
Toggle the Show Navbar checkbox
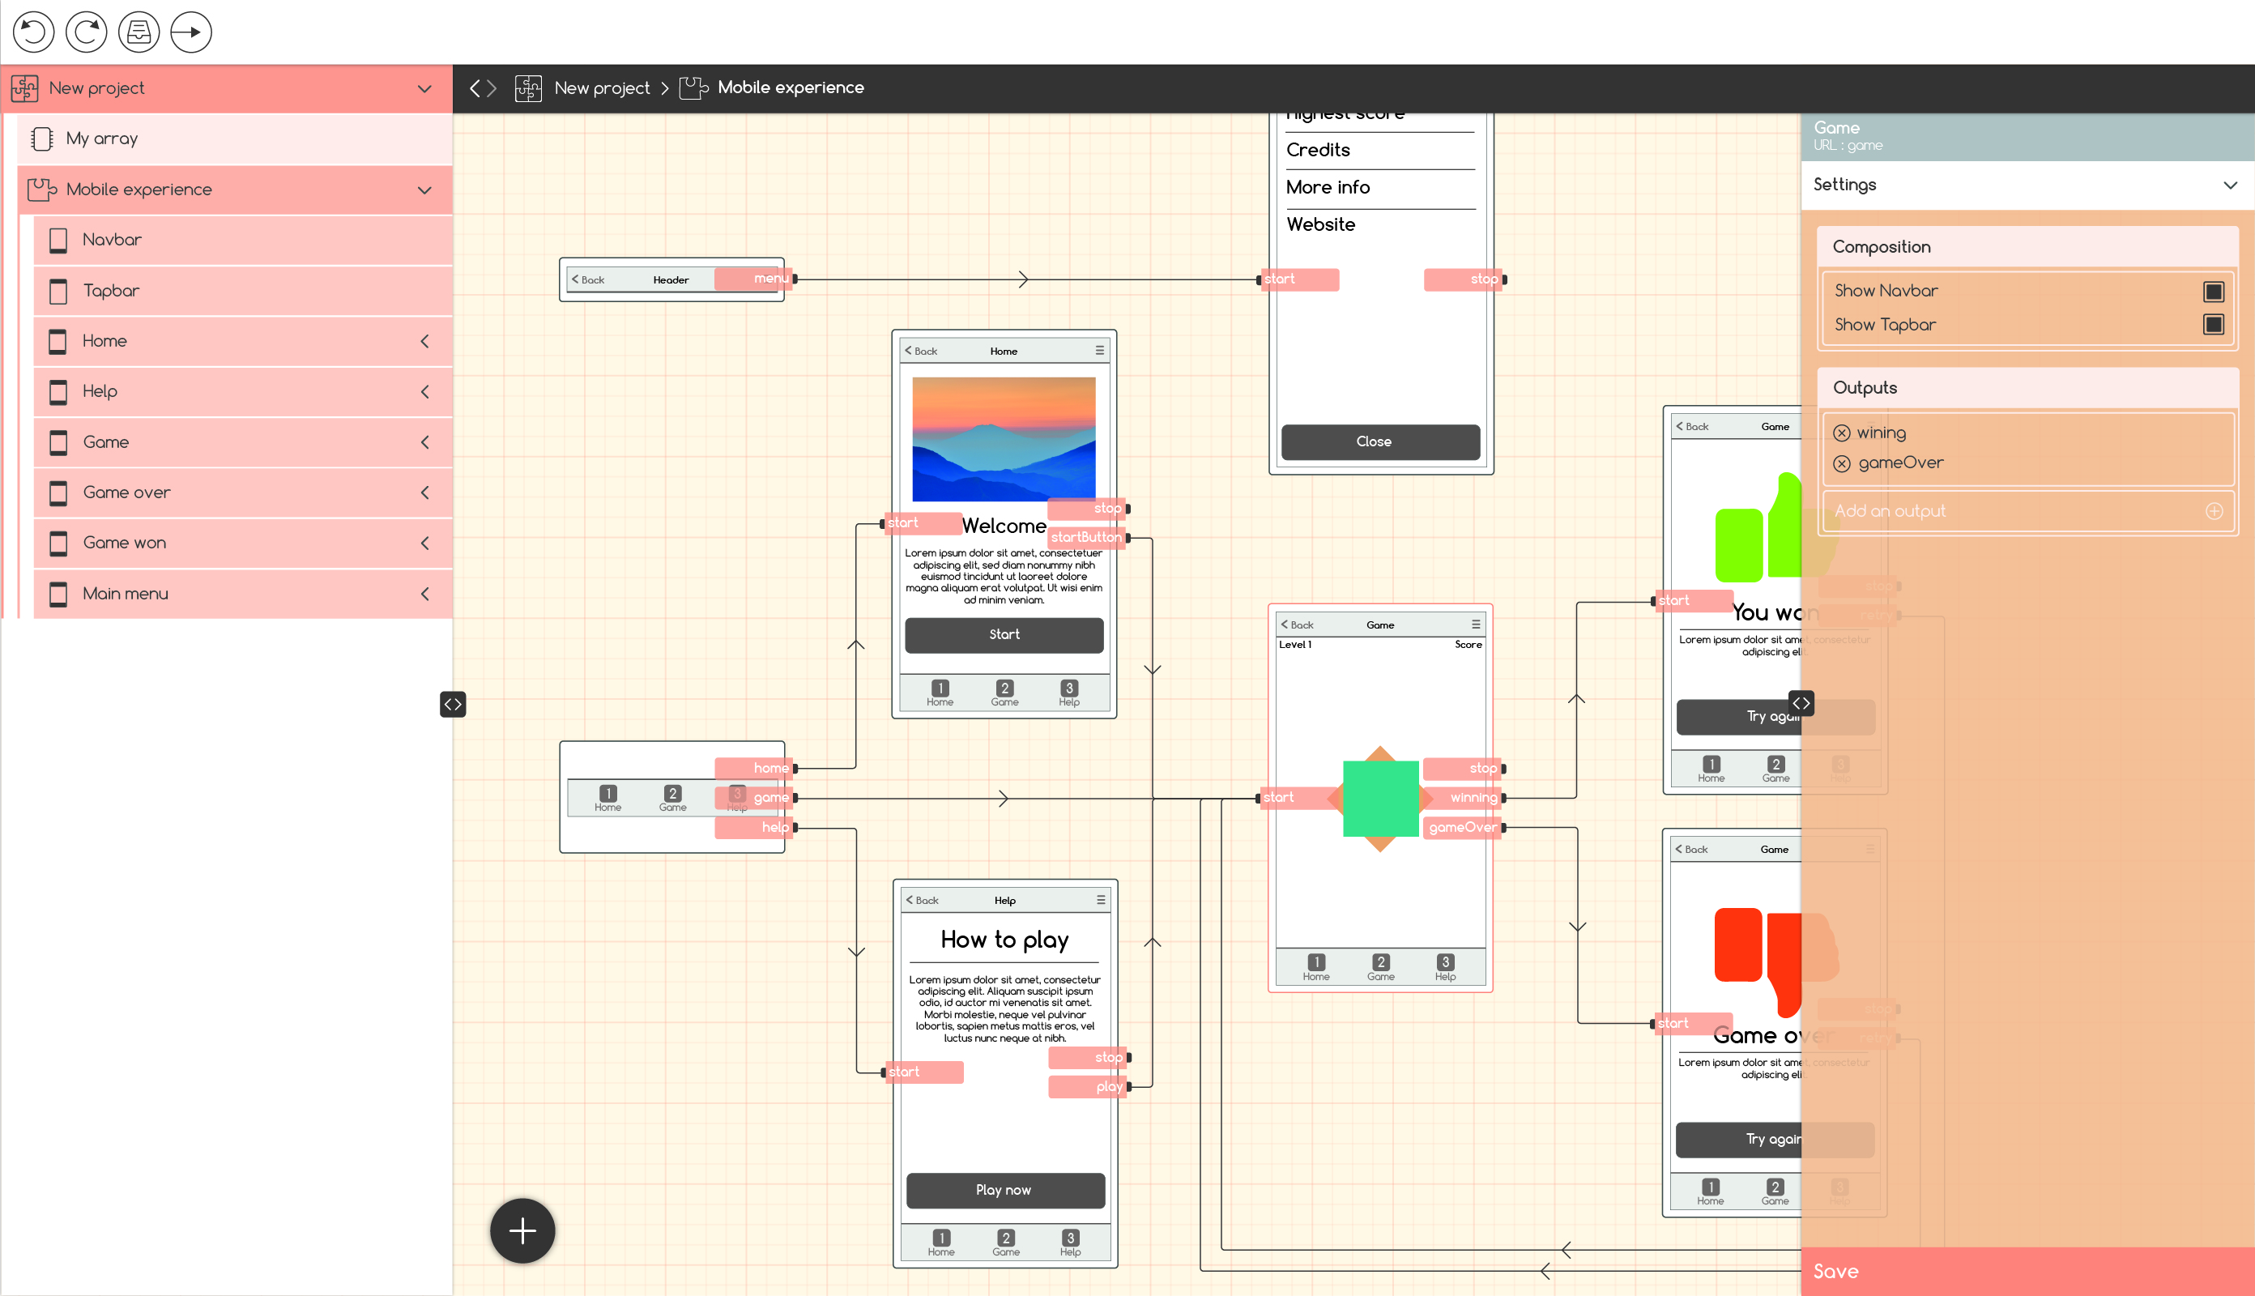[2213, 291]
